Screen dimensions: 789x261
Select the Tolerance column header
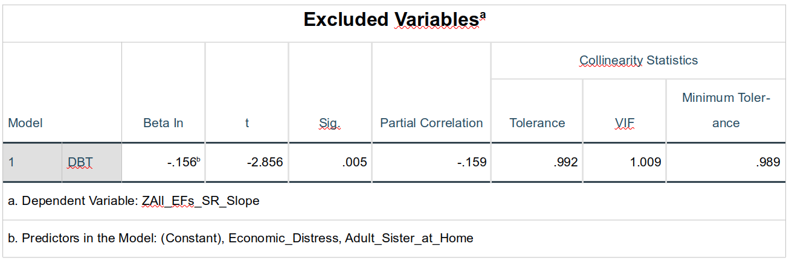(x=537, y=123)
